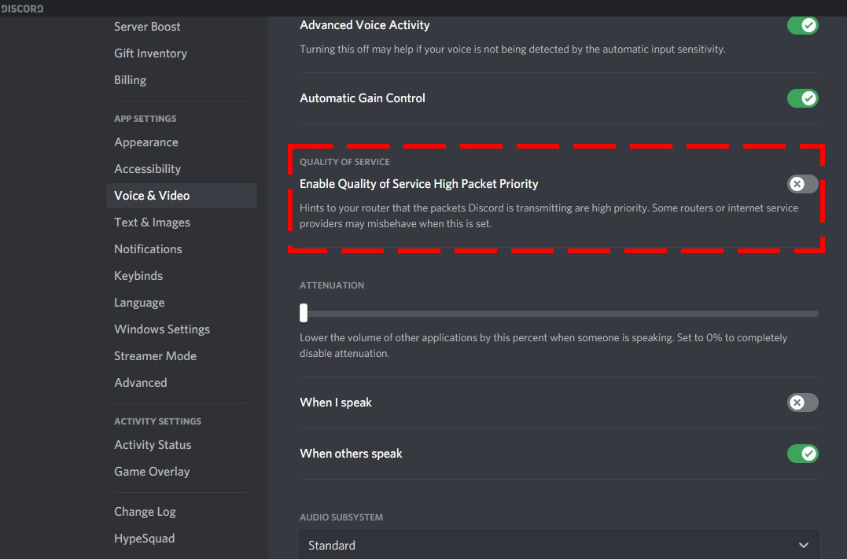The width and height of the screenshot is (847, 559).
Task: Toggle on the When I speak switch
Action: pos(802,403)
